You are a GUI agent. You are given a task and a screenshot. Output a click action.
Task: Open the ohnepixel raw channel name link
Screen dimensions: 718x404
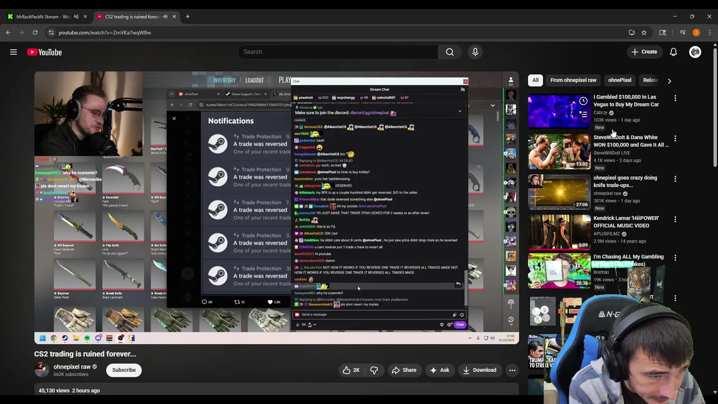coord(72,367)
